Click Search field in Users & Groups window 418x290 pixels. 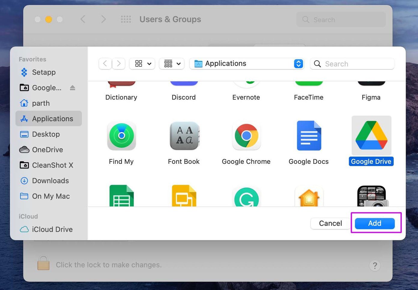[x=341, y=20]
